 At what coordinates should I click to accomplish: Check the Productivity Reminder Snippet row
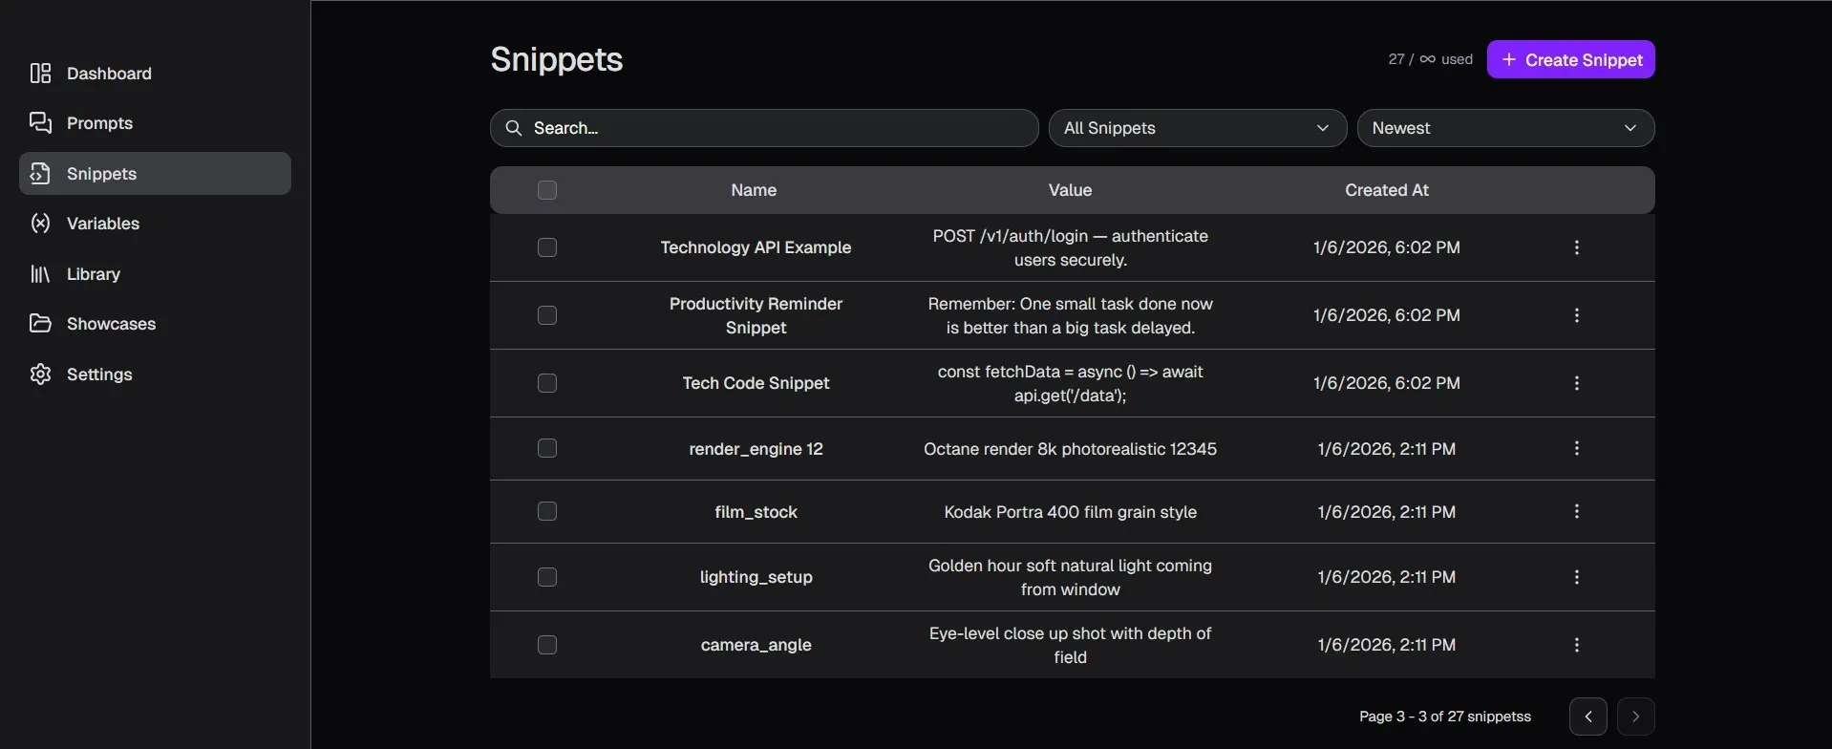coord(547,315)
